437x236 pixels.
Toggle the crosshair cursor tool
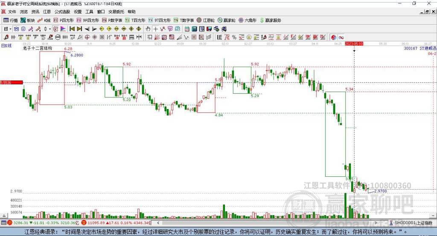coord(155,29)
